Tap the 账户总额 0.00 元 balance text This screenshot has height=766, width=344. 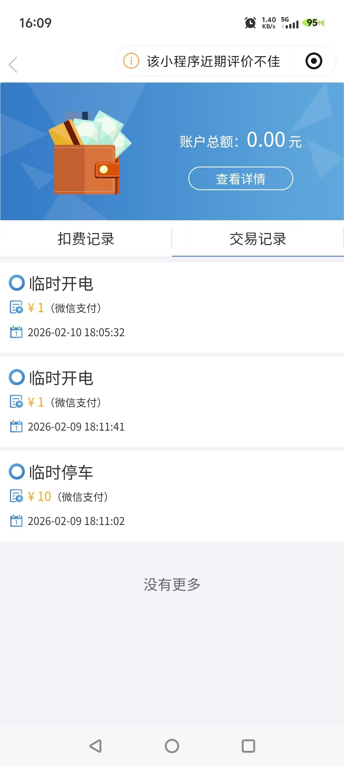(241, 140)
